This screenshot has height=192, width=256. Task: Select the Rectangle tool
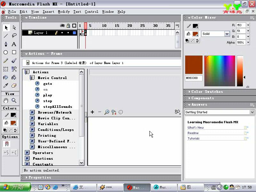pyautogui.click(x=14, y=52)
